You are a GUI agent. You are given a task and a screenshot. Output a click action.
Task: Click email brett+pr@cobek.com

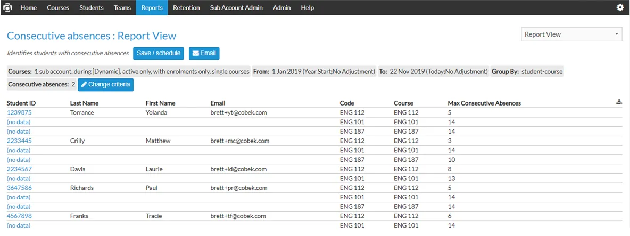coord(239,188)
